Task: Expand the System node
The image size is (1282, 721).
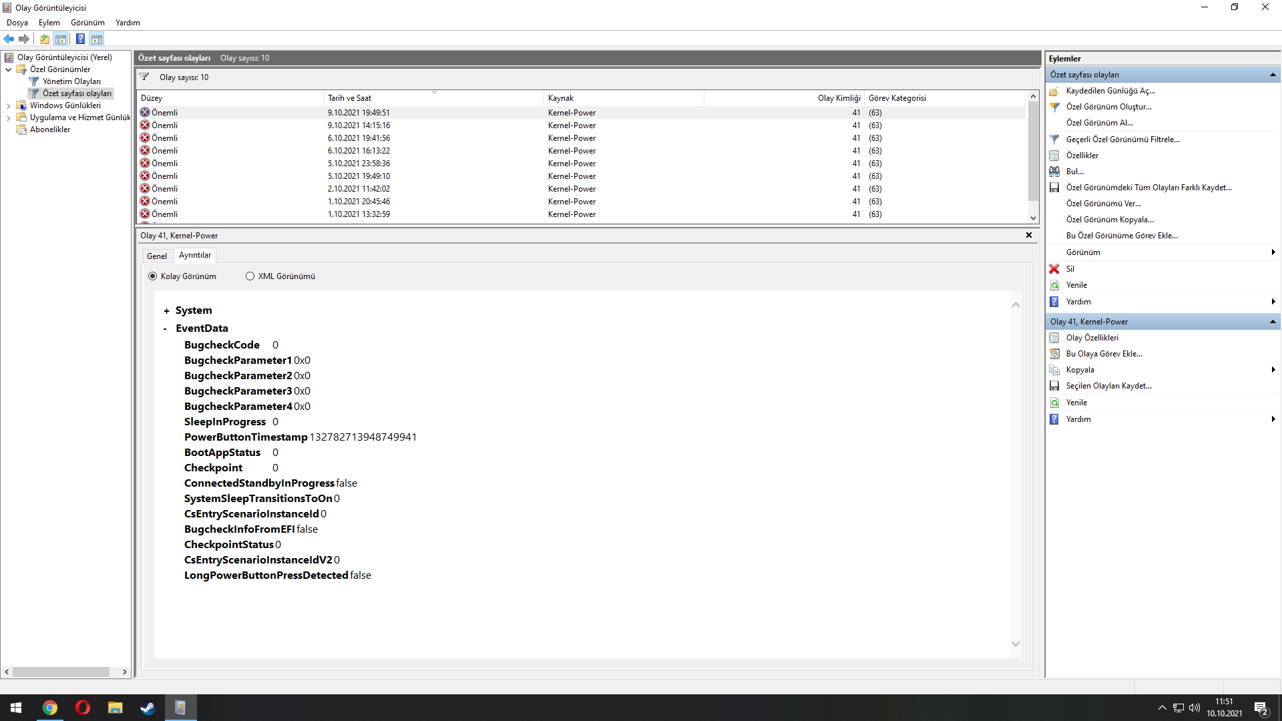Action: 166,311
